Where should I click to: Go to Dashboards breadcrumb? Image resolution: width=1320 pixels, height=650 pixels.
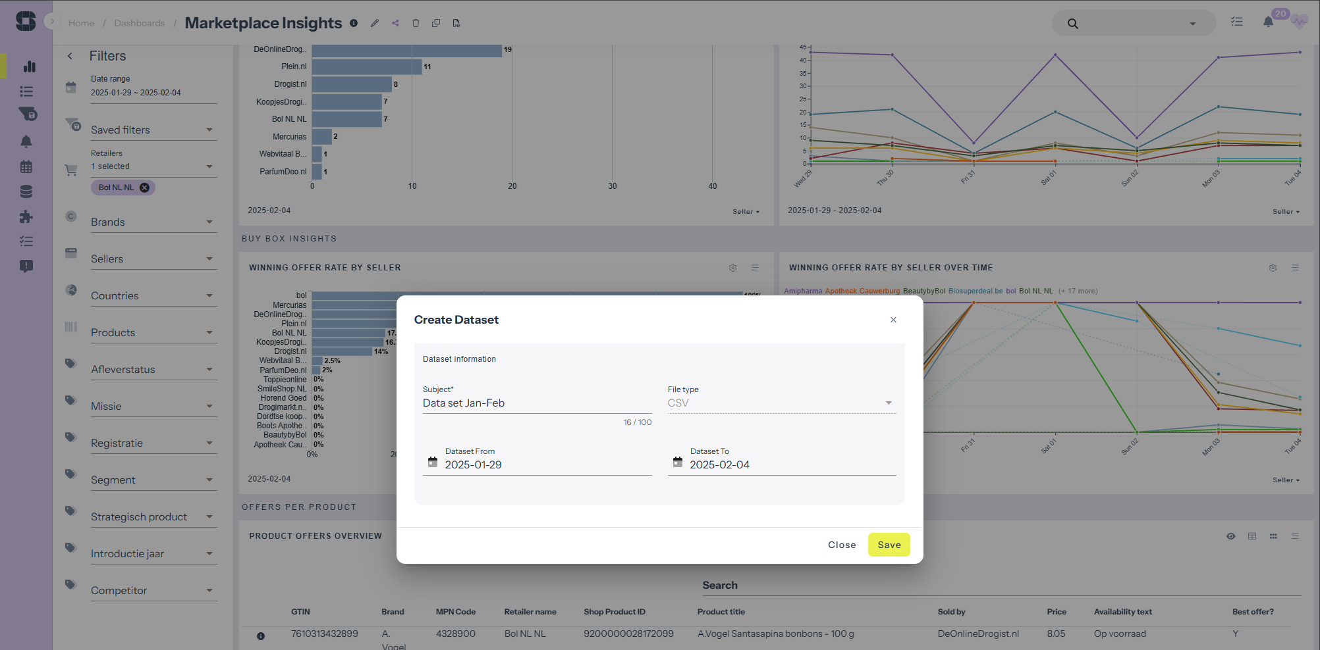click(140, 23)
